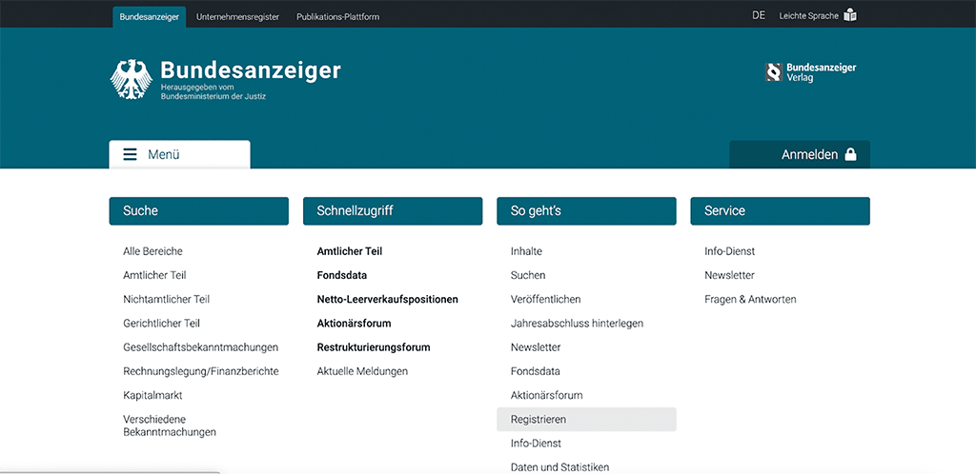
Task: Select the Kapitalmarkt link
Action: (153, 395)
